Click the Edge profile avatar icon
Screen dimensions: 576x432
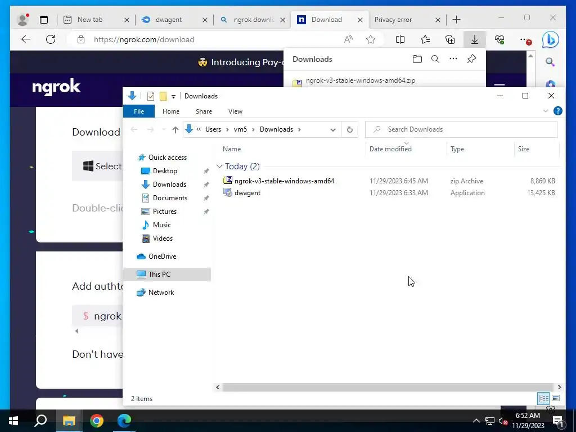(x=22, y=20)
